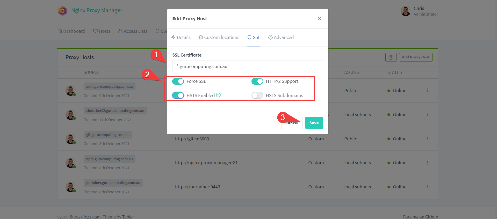This screenshot has height=219, width=497.
Task: Close the Edit Proxy Host dialog
Action: (319, 18)
